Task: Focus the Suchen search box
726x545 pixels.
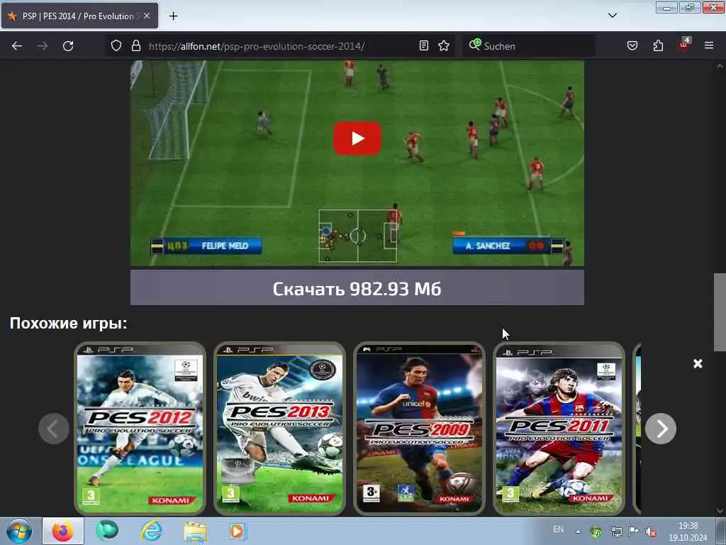Action: 528,46
